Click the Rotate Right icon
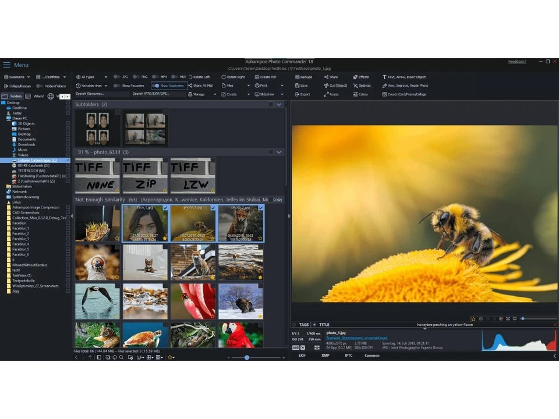 click(223, 77)
